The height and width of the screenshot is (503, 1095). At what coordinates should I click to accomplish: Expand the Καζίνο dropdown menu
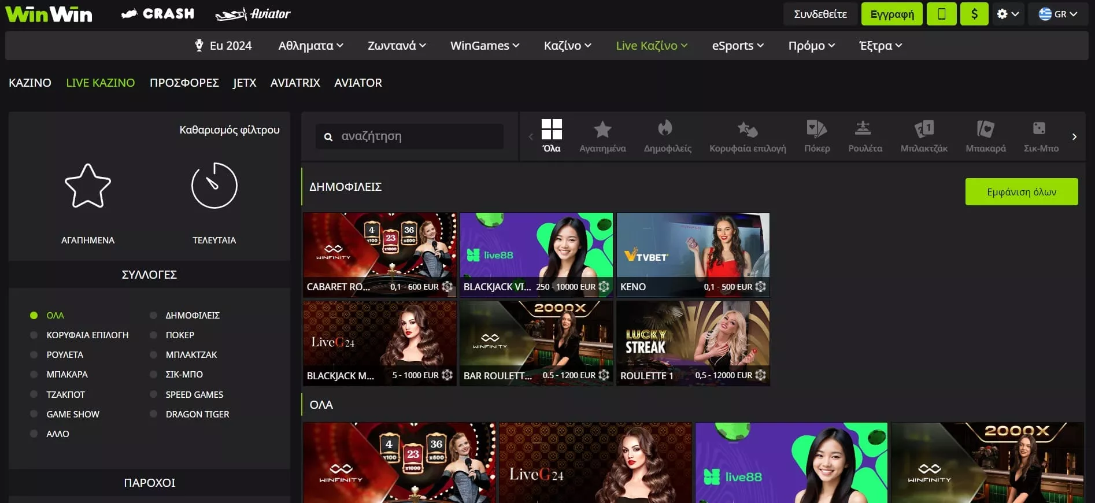click(x=567, y=46)
